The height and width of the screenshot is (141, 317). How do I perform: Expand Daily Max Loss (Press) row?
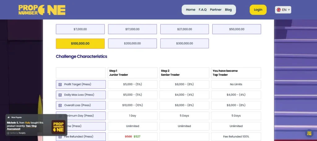click(x=81, y=95)
